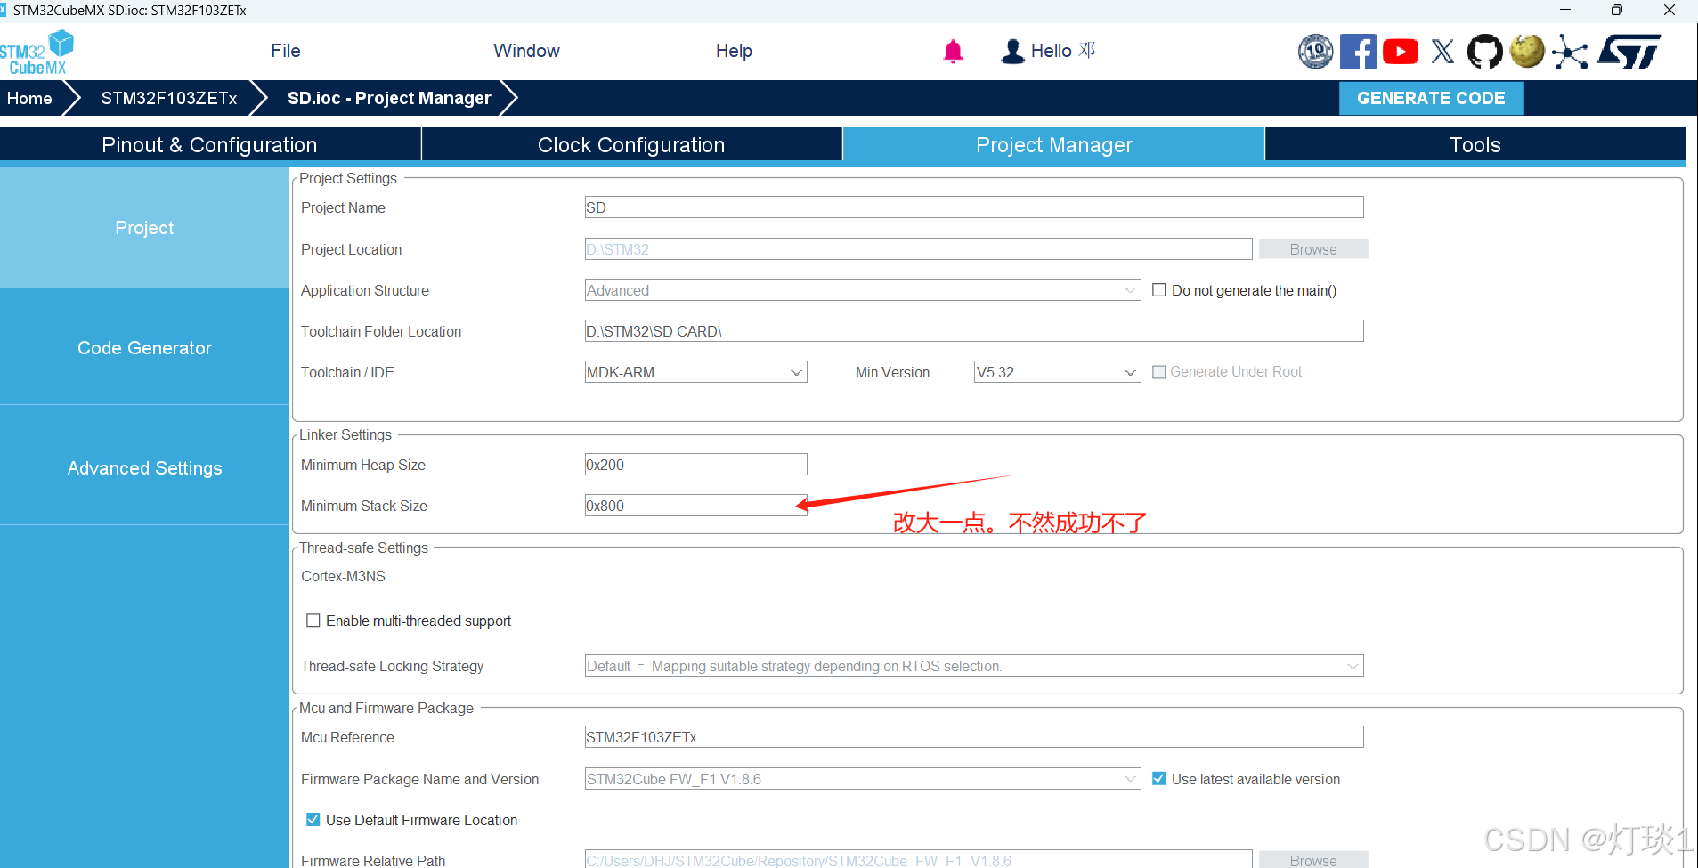Viewport: 1698px width, 868px height.
Task: Click the ST network star icon
Action: tap(1570, 53)
